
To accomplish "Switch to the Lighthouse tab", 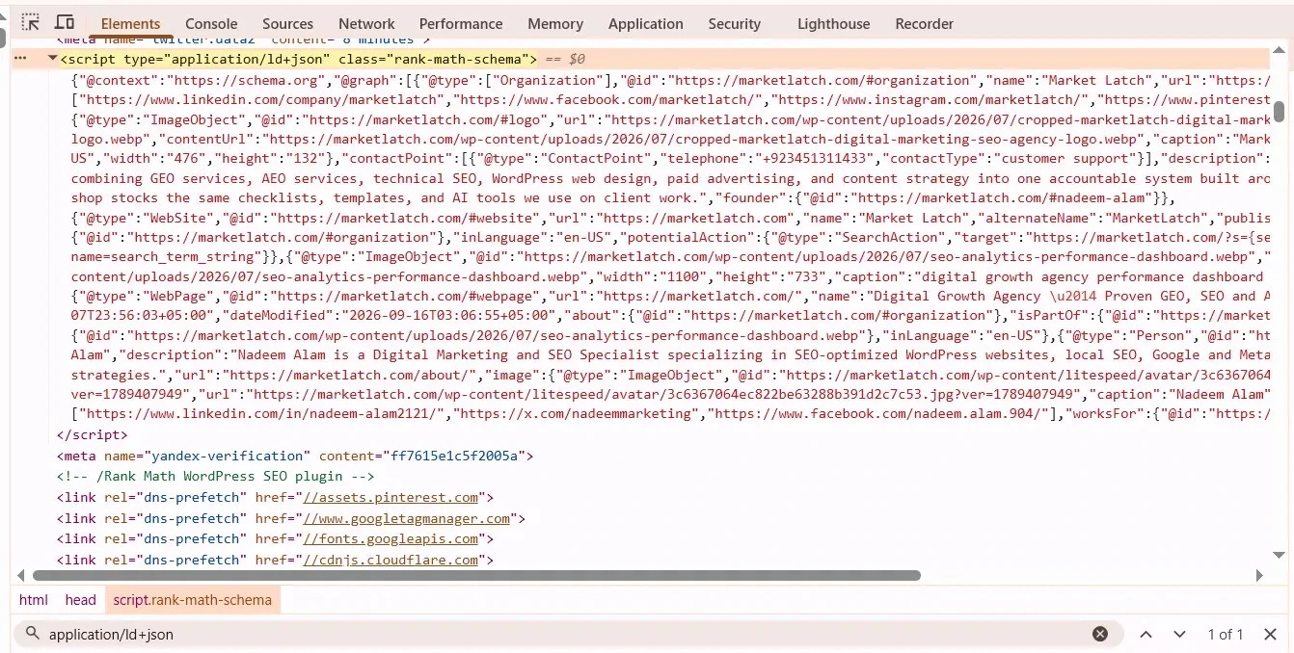I will coord(834,23).
